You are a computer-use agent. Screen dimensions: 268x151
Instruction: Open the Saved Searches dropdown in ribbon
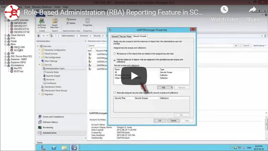pyautogui.click(x=55, y=23)
